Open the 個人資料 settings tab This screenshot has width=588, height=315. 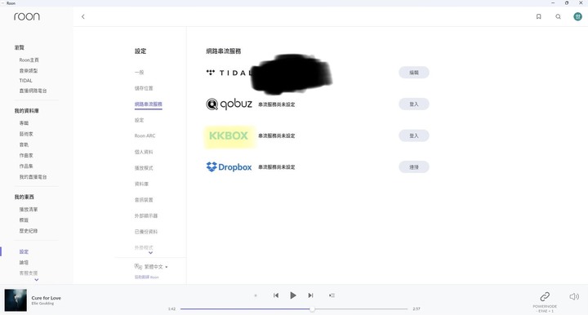pyautogui.click(x=144, y=152)
